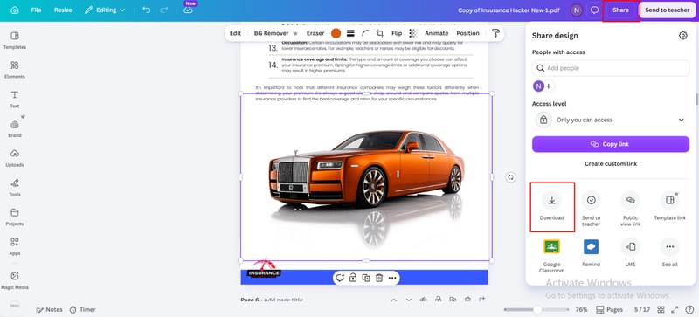The width and height of the screenshot is (699, 317).
Task: Click the Add people search field
Action: click(611, 68)
